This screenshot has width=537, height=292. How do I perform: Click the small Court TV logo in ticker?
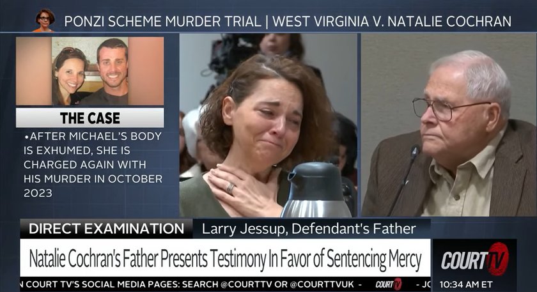(388, 284)
